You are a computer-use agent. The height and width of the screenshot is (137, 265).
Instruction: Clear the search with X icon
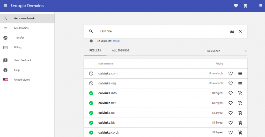click(240, 31)
